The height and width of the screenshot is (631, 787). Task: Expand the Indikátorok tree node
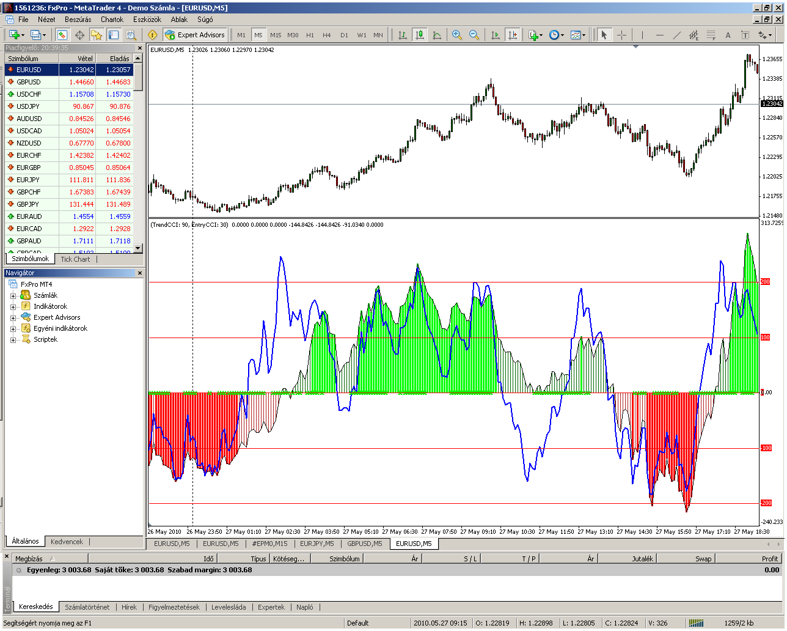tap(13, 307)
